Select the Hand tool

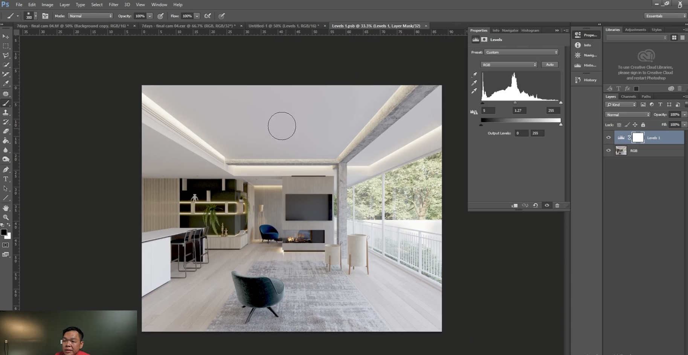coord(6,208)
